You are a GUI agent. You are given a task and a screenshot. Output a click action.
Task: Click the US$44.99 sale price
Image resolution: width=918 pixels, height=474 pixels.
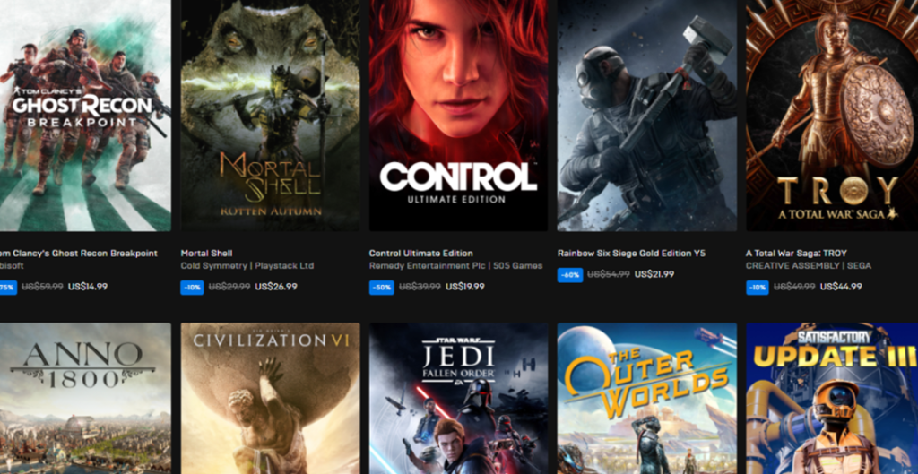(841, 287)
